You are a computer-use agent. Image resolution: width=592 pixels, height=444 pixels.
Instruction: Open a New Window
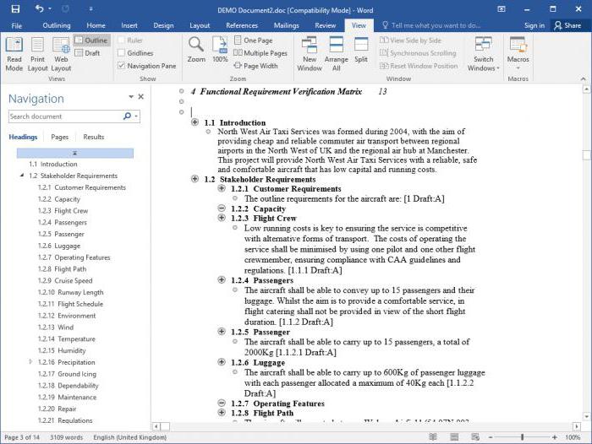(x=310, y=54)
